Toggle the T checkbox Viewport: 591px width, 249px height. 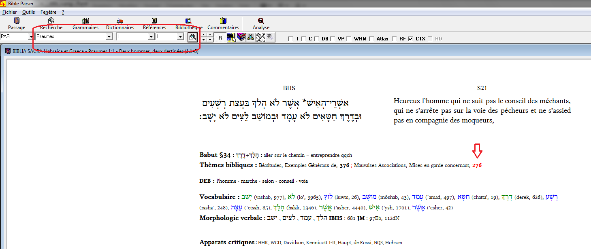click(290, 39)
